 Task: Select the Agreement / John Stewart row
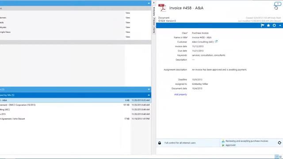(76, 119)
